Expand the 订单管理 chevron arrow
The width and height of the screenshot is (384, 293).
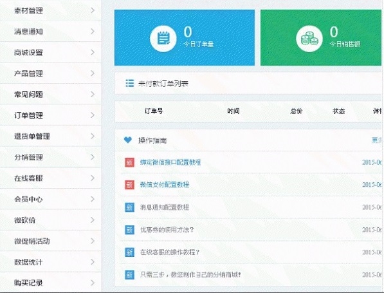pyautogui.click(x=93, y=115)
